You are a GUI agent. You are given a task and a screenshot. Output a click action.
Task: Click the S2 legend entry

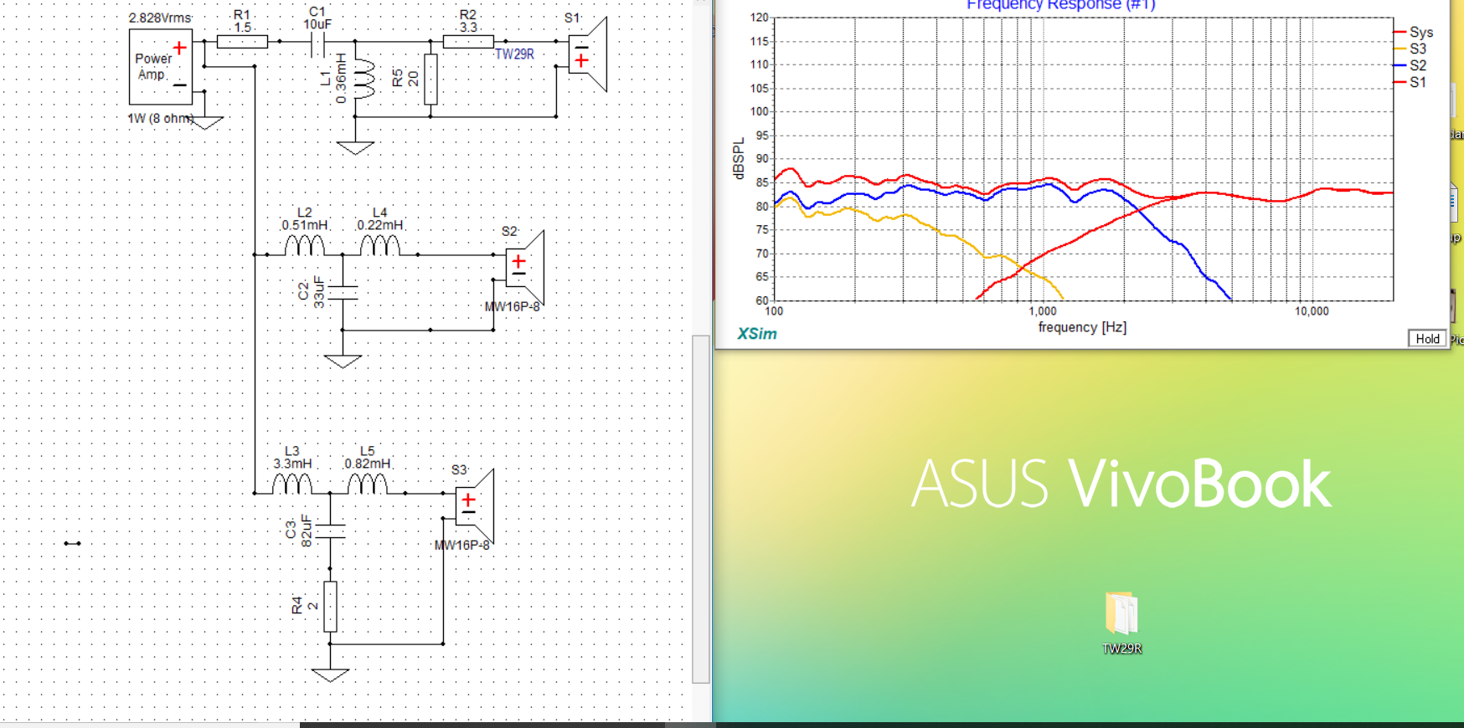pos(1410,66)
